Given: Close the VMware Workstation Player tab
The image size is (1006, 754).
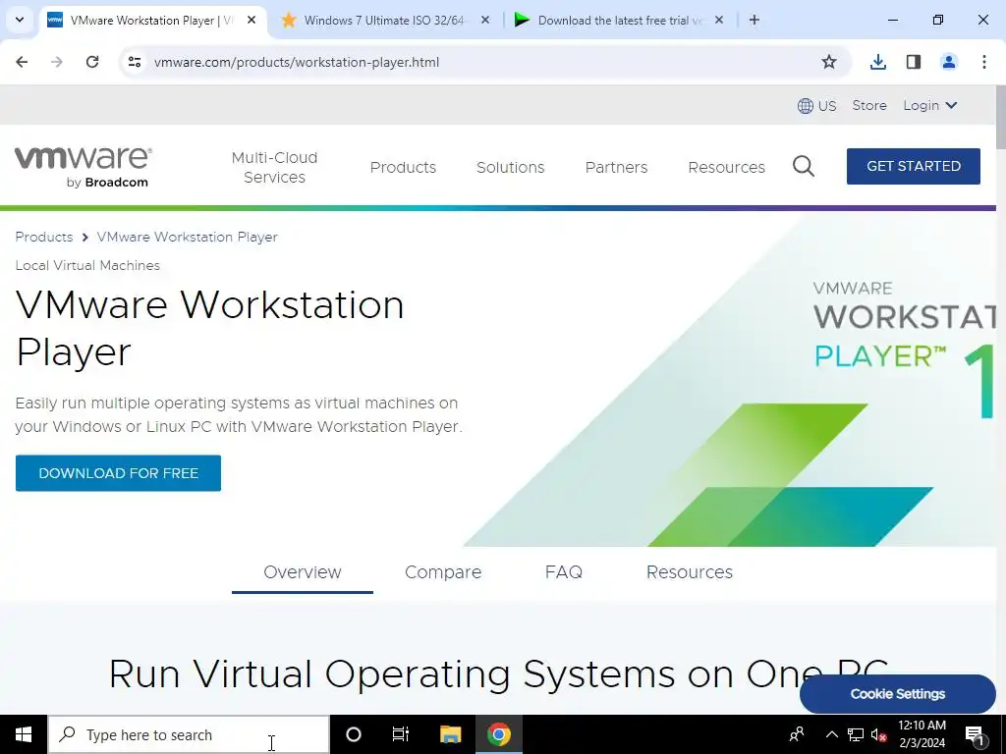Looking at the screenshot, I should coord(251,20).
